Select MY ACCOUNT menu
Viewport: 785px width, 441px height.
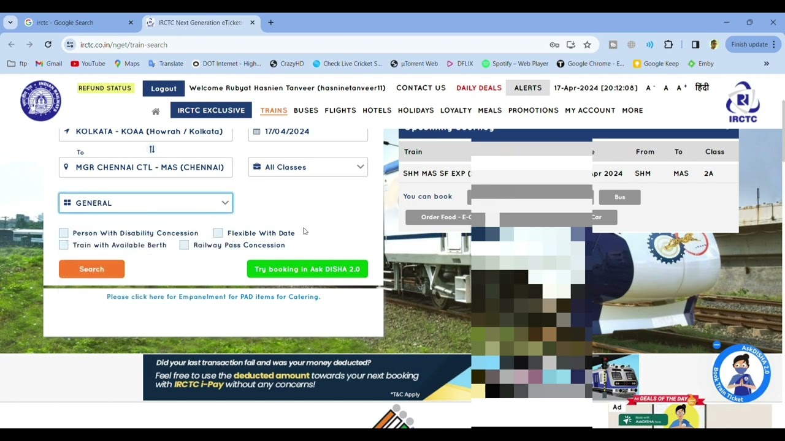pos(590,110)
